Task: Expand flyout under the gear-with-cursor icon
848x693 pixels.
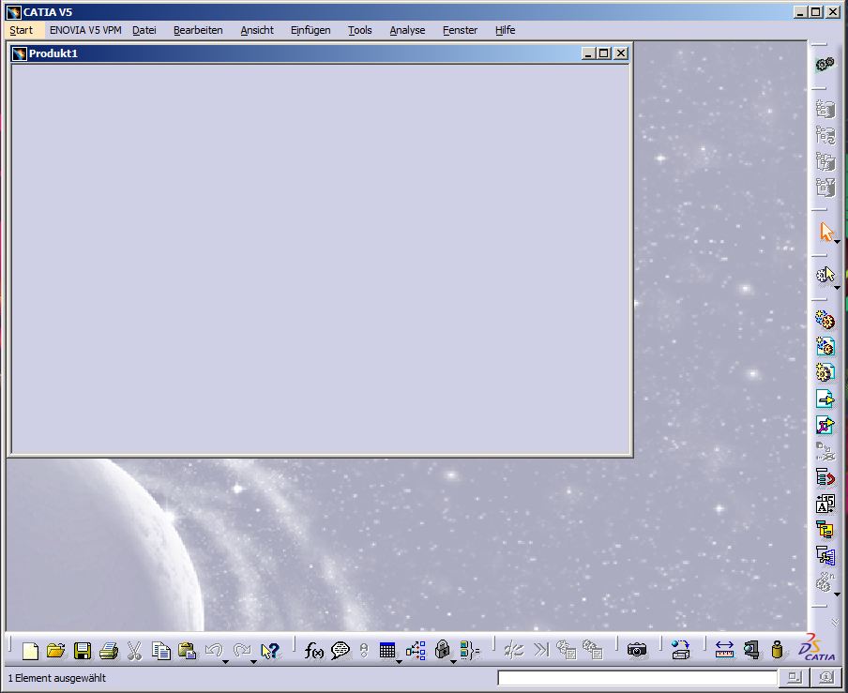Action: 837,288
